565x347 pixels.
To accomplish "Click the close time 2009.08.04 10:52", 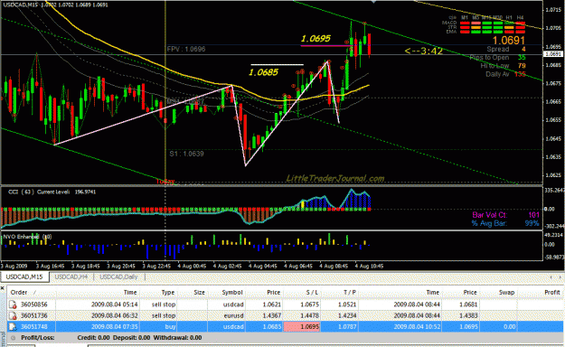I will click(x=417, y=327).
